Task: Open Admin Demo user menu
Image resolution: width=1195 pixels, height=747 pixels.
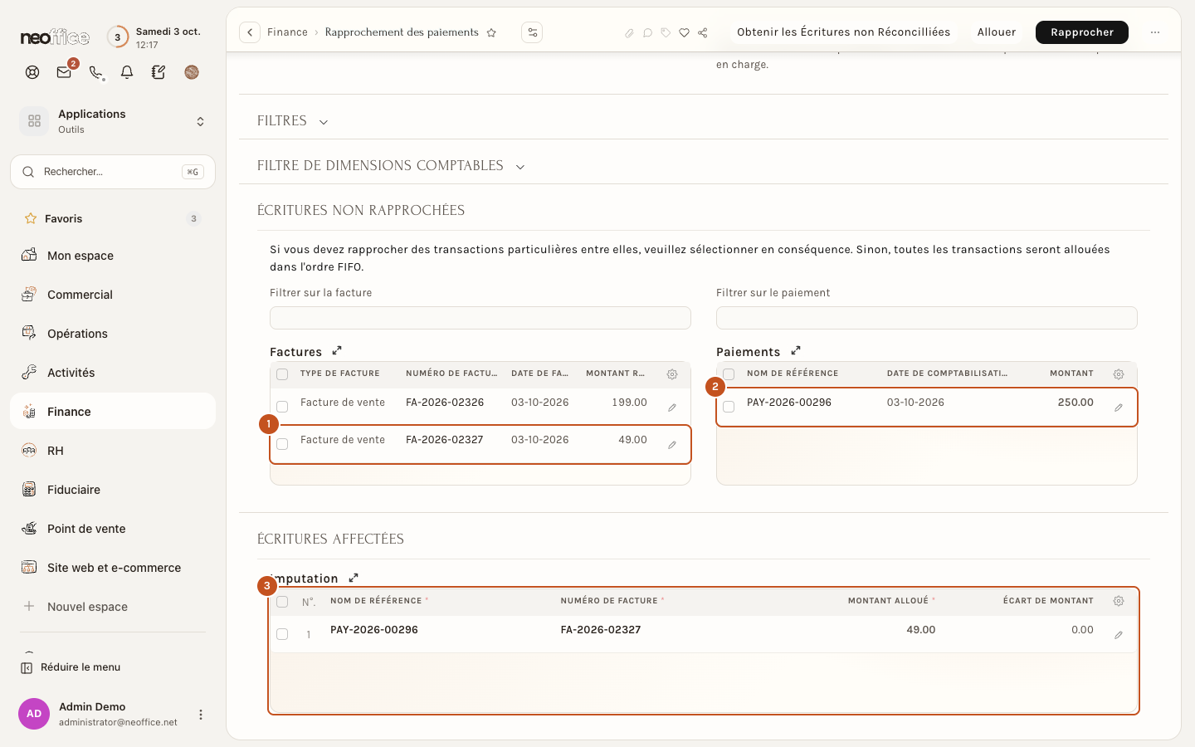Action: tap(200, 715)
